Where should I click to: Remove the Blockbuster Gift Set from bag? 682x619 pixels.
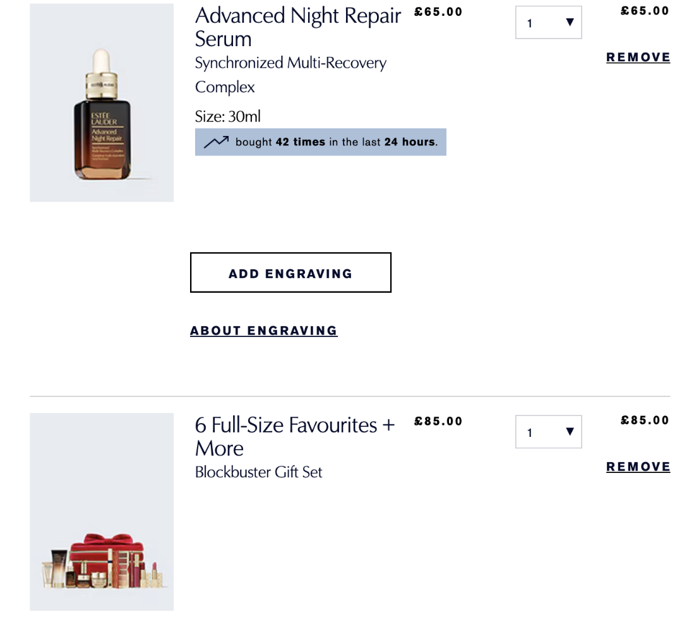(638, 467)
